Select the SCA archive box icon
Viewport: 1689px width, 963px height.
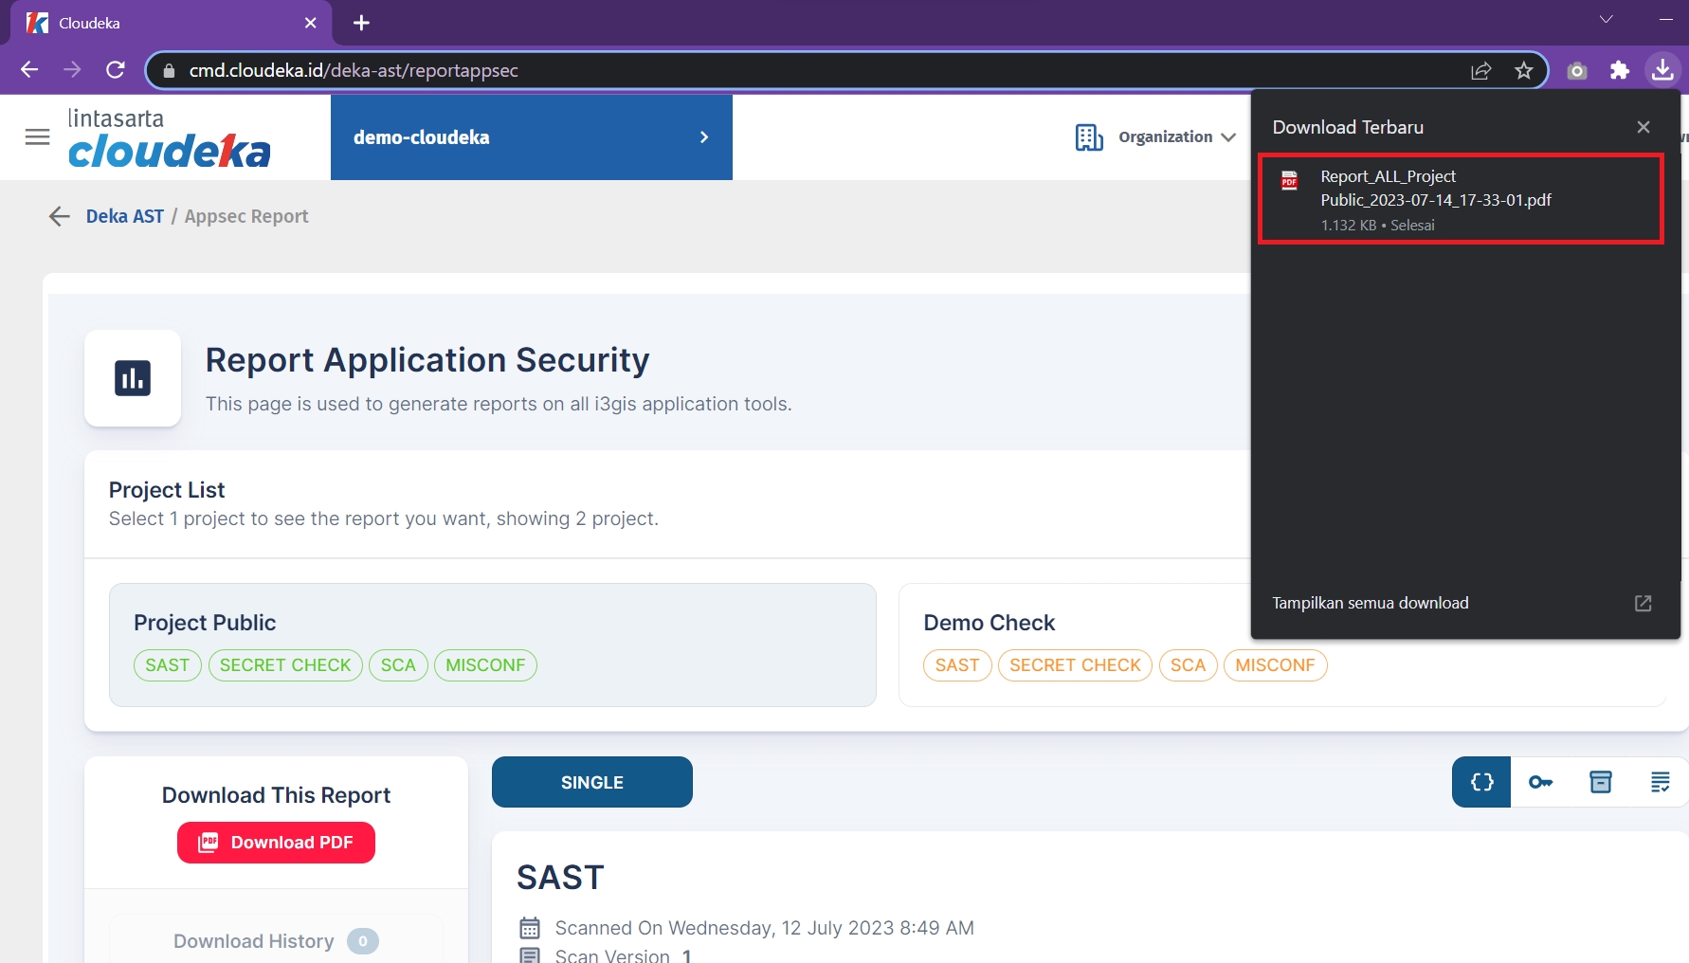[1600, 782]
